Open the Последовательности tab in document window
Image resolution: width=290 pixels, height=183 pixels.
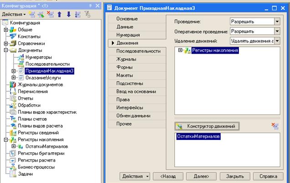137,51
